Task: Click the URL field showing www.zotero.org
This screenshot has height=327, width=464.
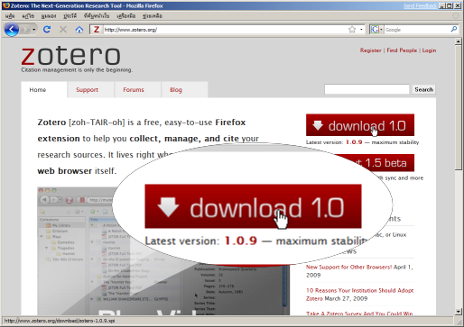Action: [x=225, y=30]
